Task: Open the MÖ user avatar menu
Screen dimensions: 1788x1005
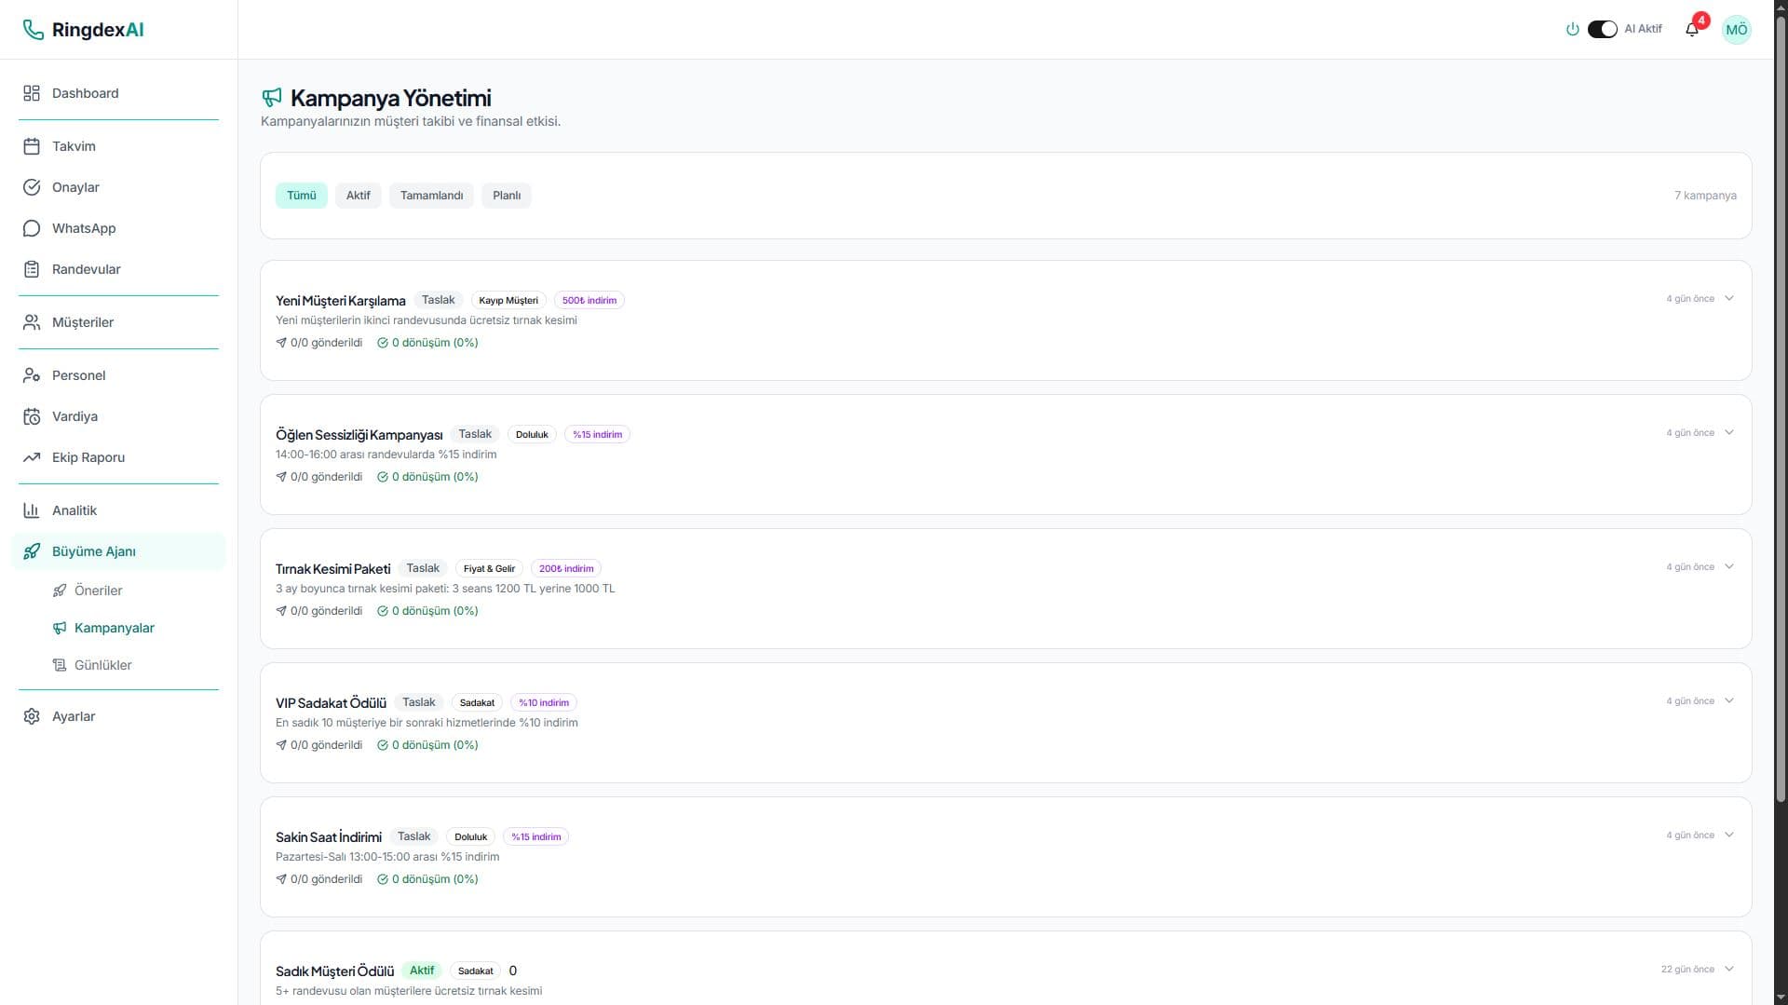Action: 1737,30
